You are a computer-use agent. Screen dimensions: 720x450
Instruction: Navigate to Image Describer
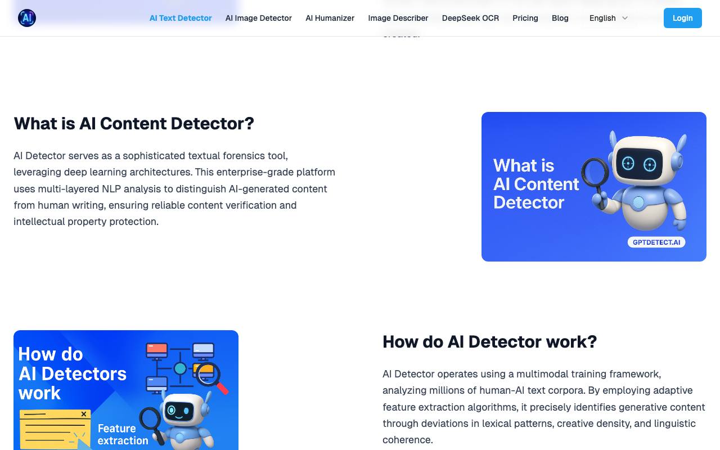[x=398, y=18]
